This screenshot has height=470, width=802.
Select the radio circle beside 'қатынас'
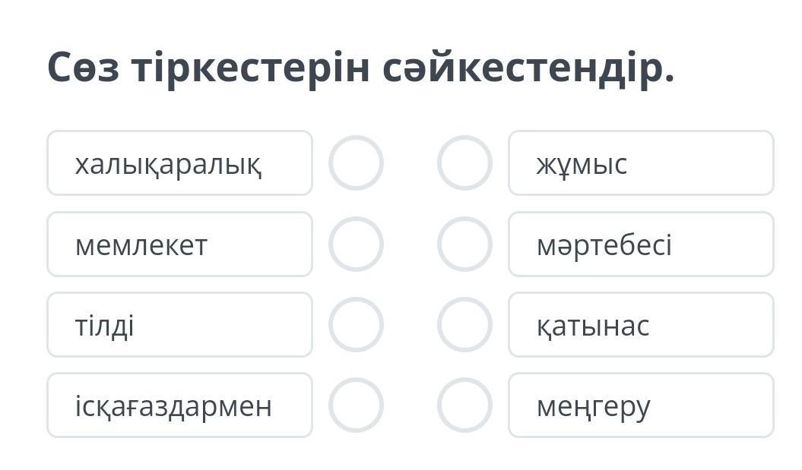click(x=464, y=324)
